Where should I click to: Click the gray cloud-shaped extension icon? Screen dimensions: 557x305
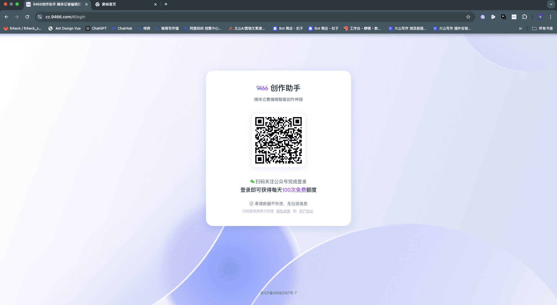tap(493, 17)
